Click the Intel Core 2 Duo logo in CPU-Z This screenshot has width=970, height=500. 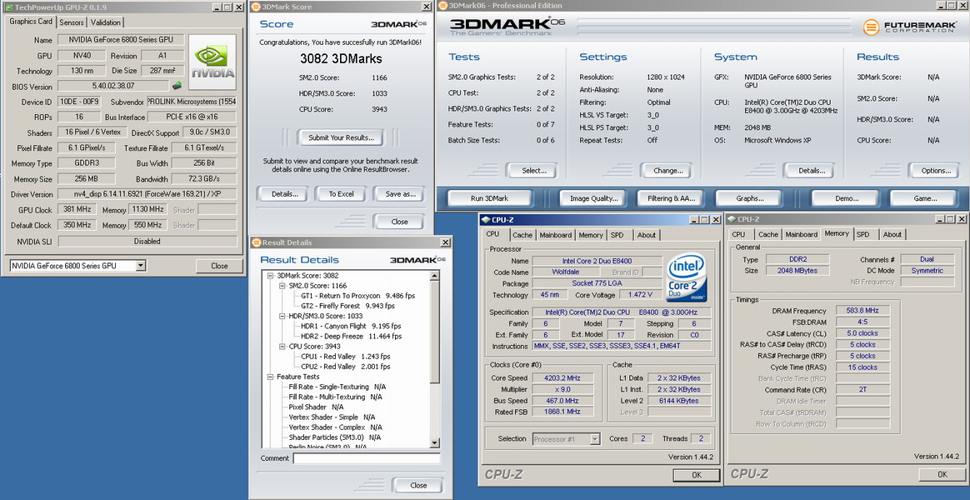click(x=687, y=277)
